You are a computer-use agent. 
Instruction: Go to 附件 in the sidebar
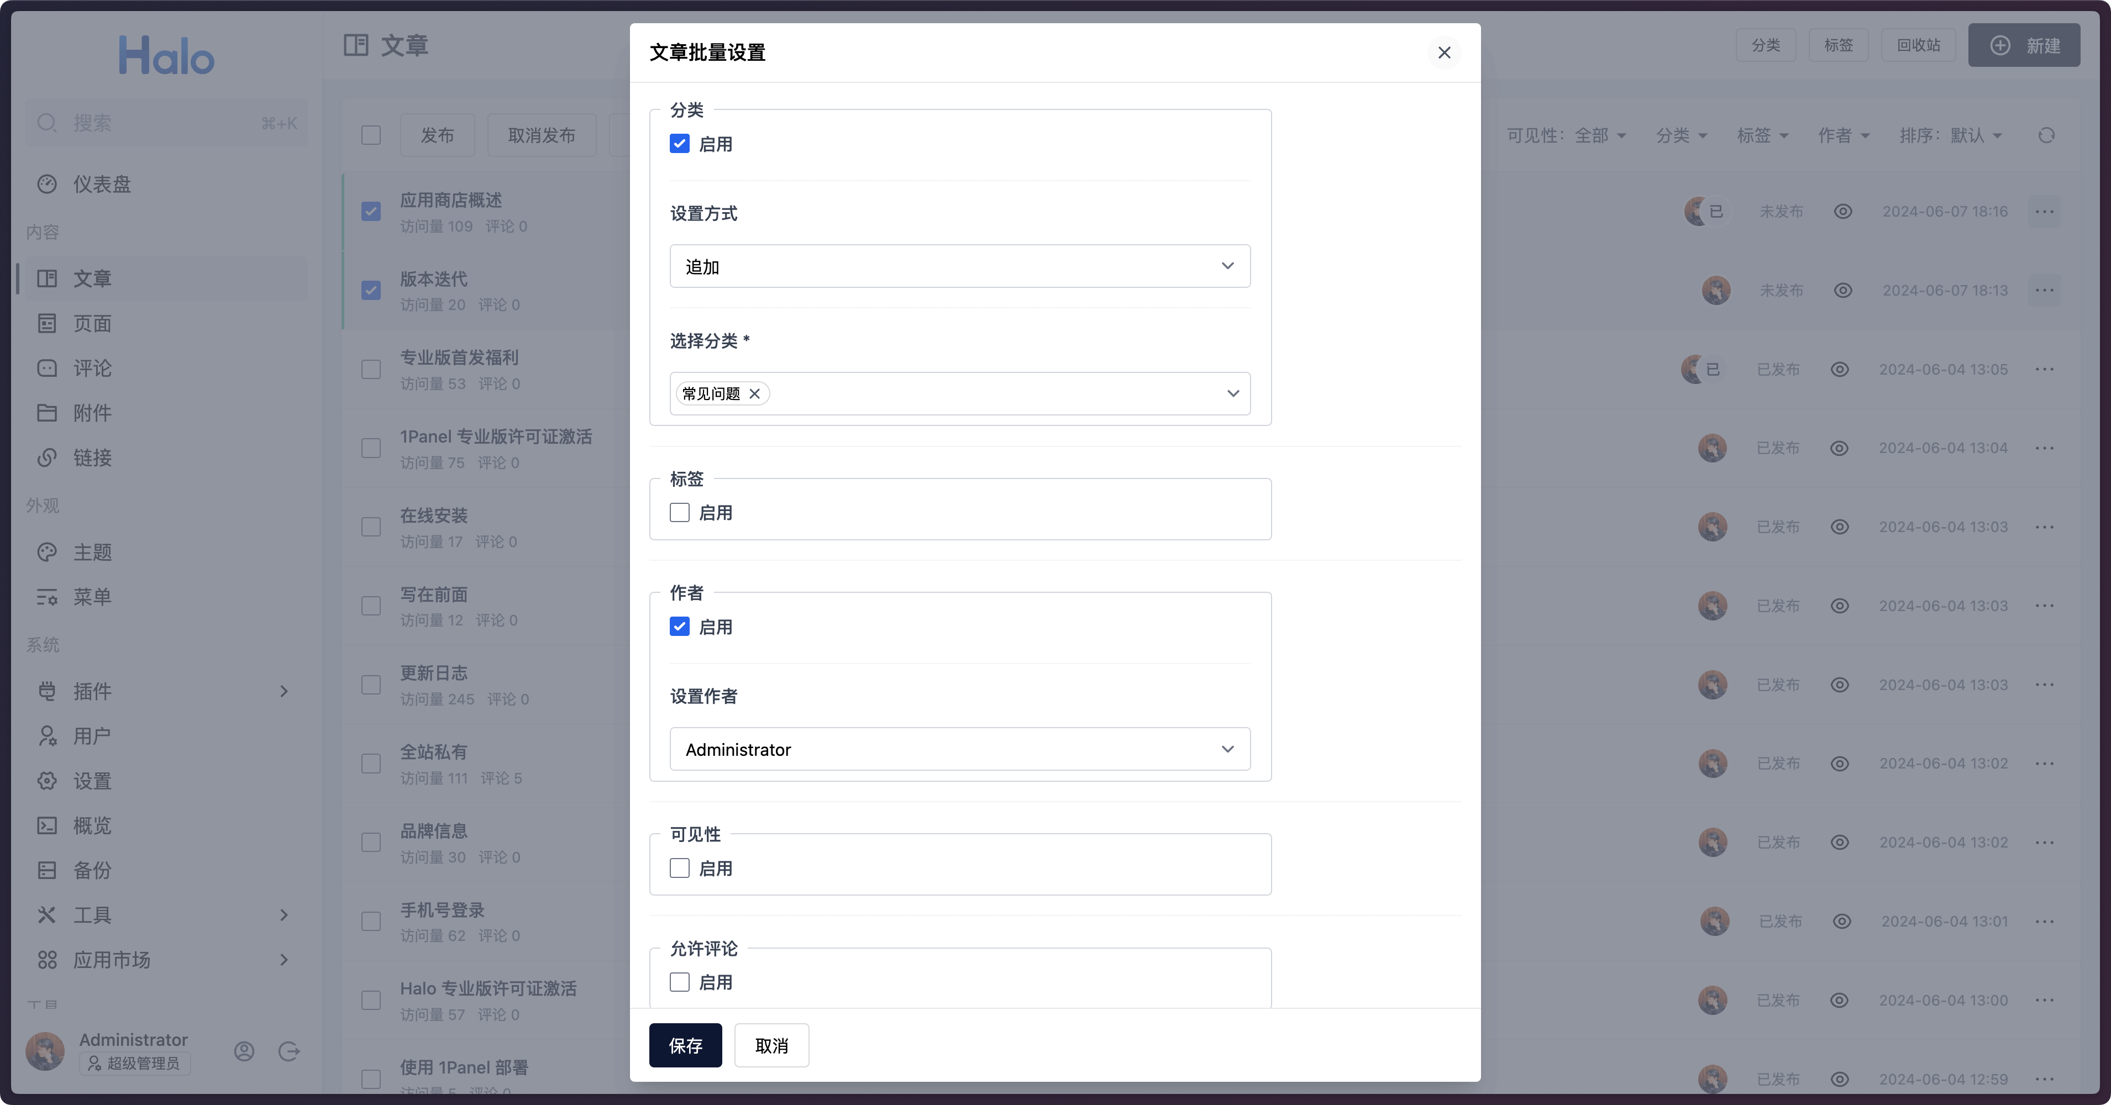92,413
